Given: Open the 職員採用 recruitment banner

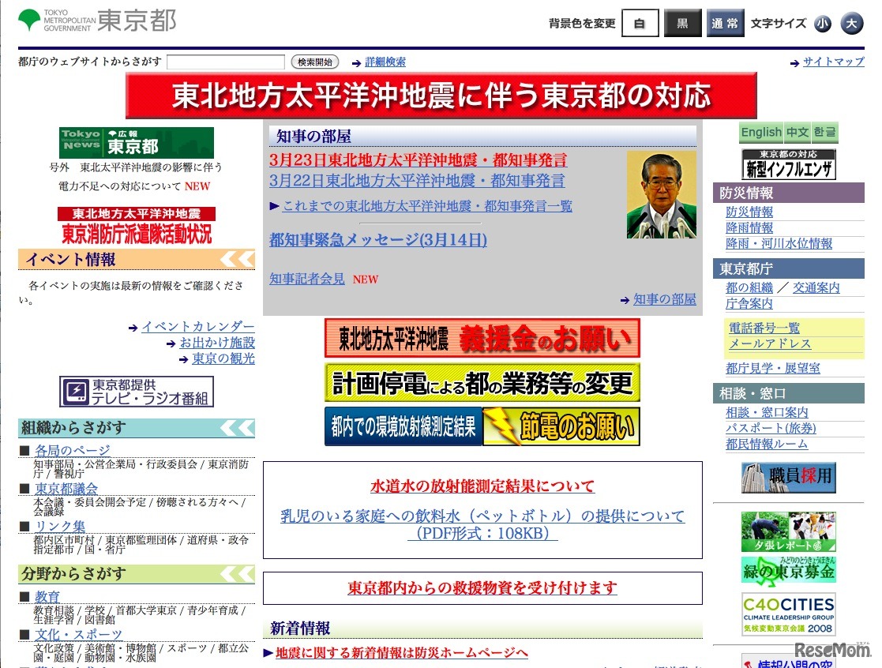Looking at the screenshot, I should [788, 478].
